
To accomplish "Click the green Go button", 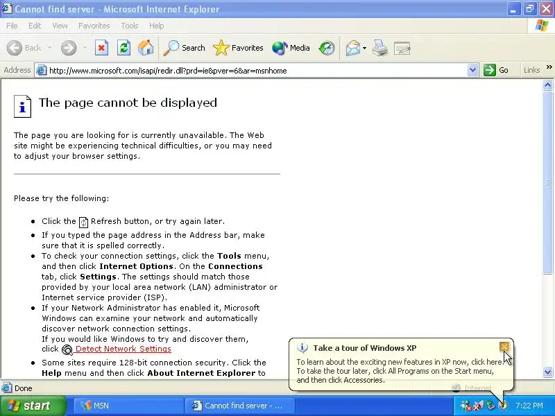I will pos(496,70).
